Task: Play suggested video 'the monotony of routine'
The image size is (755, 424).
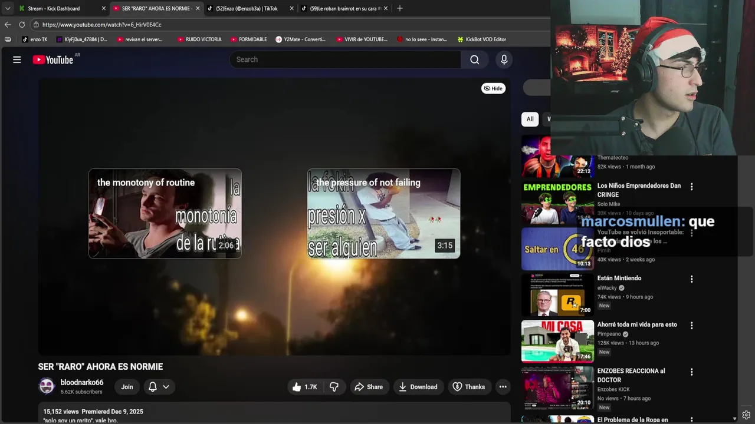Action: point(165,214)
